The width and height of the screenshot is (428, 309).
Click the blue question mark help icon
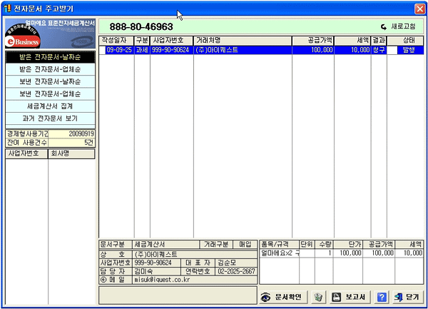[382, 297]
